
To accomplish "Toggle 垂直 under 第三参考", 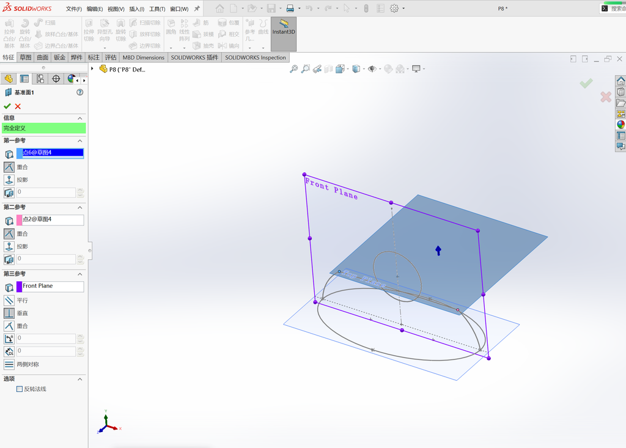I will [9, 313].
